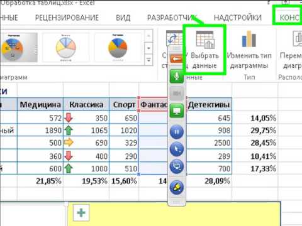Select the Спорт cell with value 650
The width and height of the screenshot is (302, 226).
pyautogui.click(x=124, y=118)
